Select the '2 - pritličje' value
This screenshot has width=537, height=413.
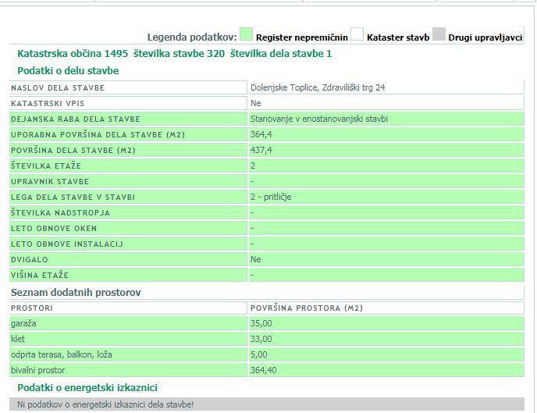pos(271,197)
